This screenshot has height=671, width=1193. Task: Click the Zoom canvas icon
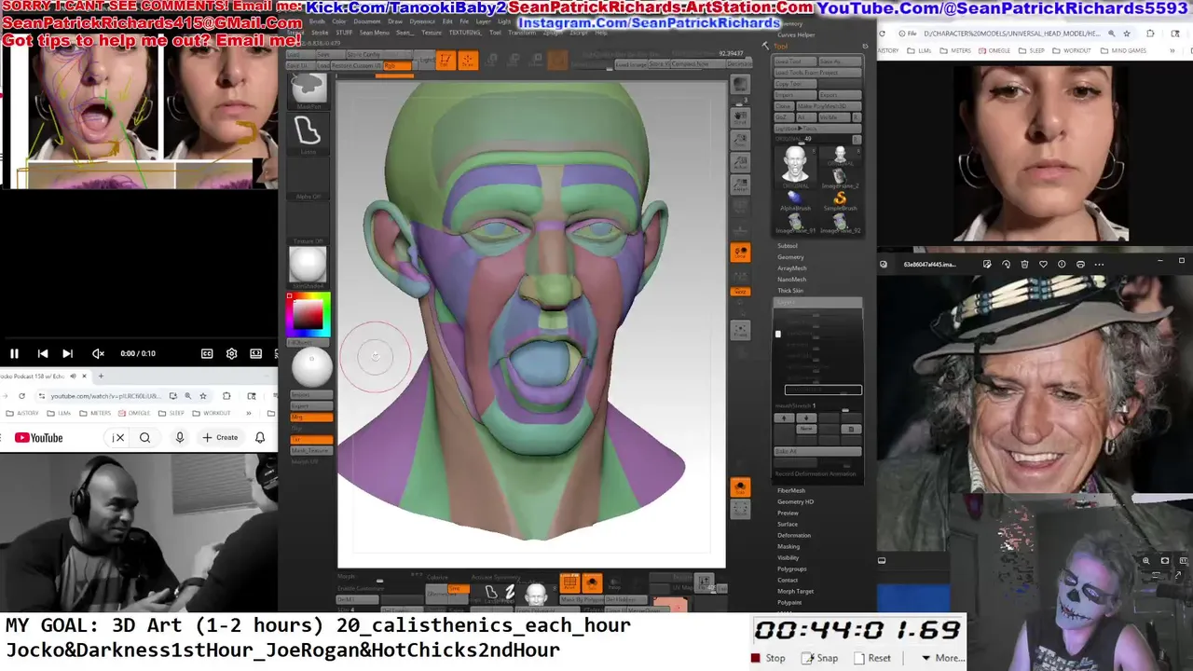(x=740, y=140)
